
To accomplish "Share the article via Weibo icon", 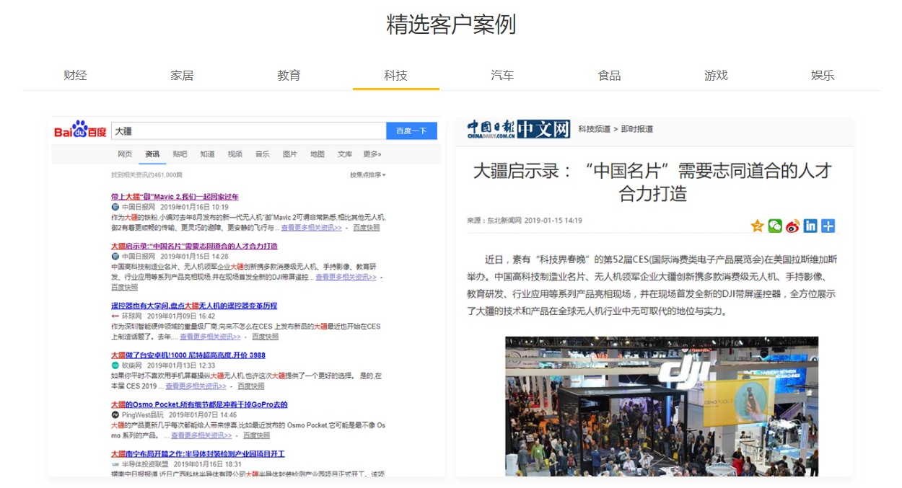I will [x=793, y=226].
